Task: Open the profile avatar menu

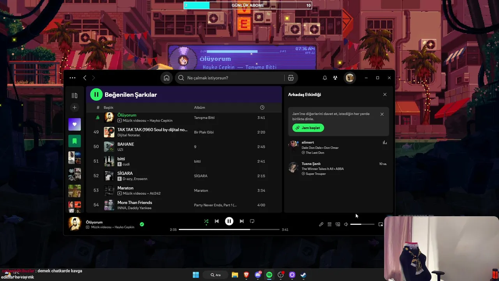Action: point(350,78)
